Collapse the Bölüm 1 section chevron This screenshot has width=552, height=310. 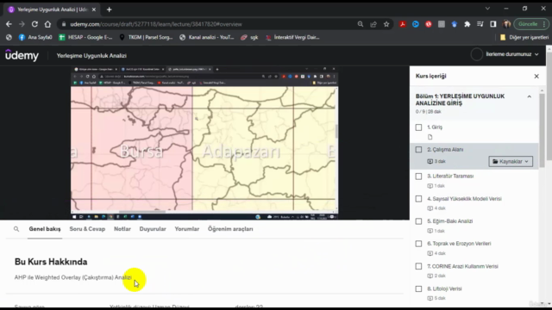click(529, 96)
